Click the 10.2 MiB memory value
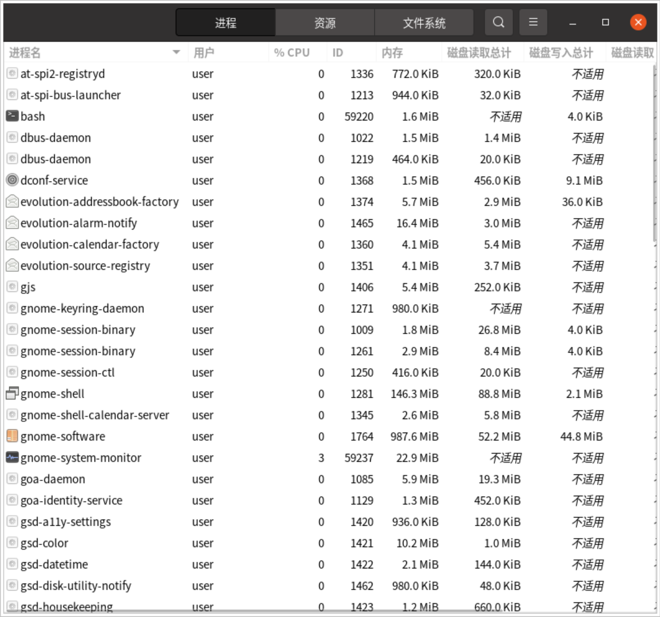This screenshot has height=617, width=660. point(417,543)
